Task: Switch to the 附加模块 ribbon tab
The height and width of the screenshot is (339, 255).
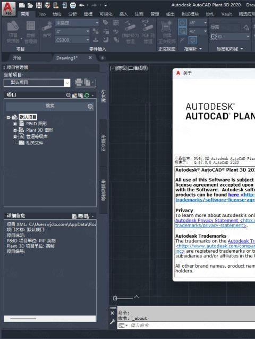Action: click(190, 14)
